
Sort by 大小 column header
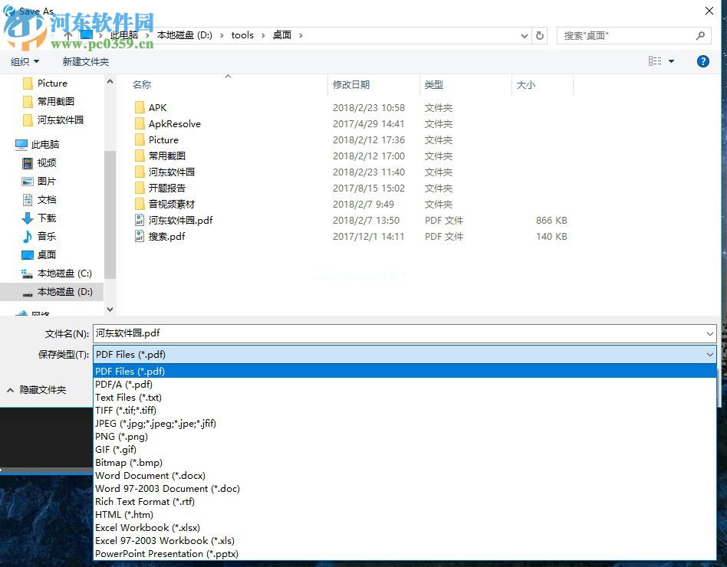(x=526, y=85)
